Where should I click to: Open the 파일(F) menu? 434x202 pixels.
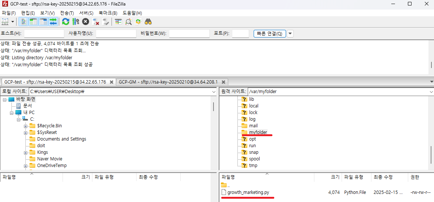pos(9,13)
